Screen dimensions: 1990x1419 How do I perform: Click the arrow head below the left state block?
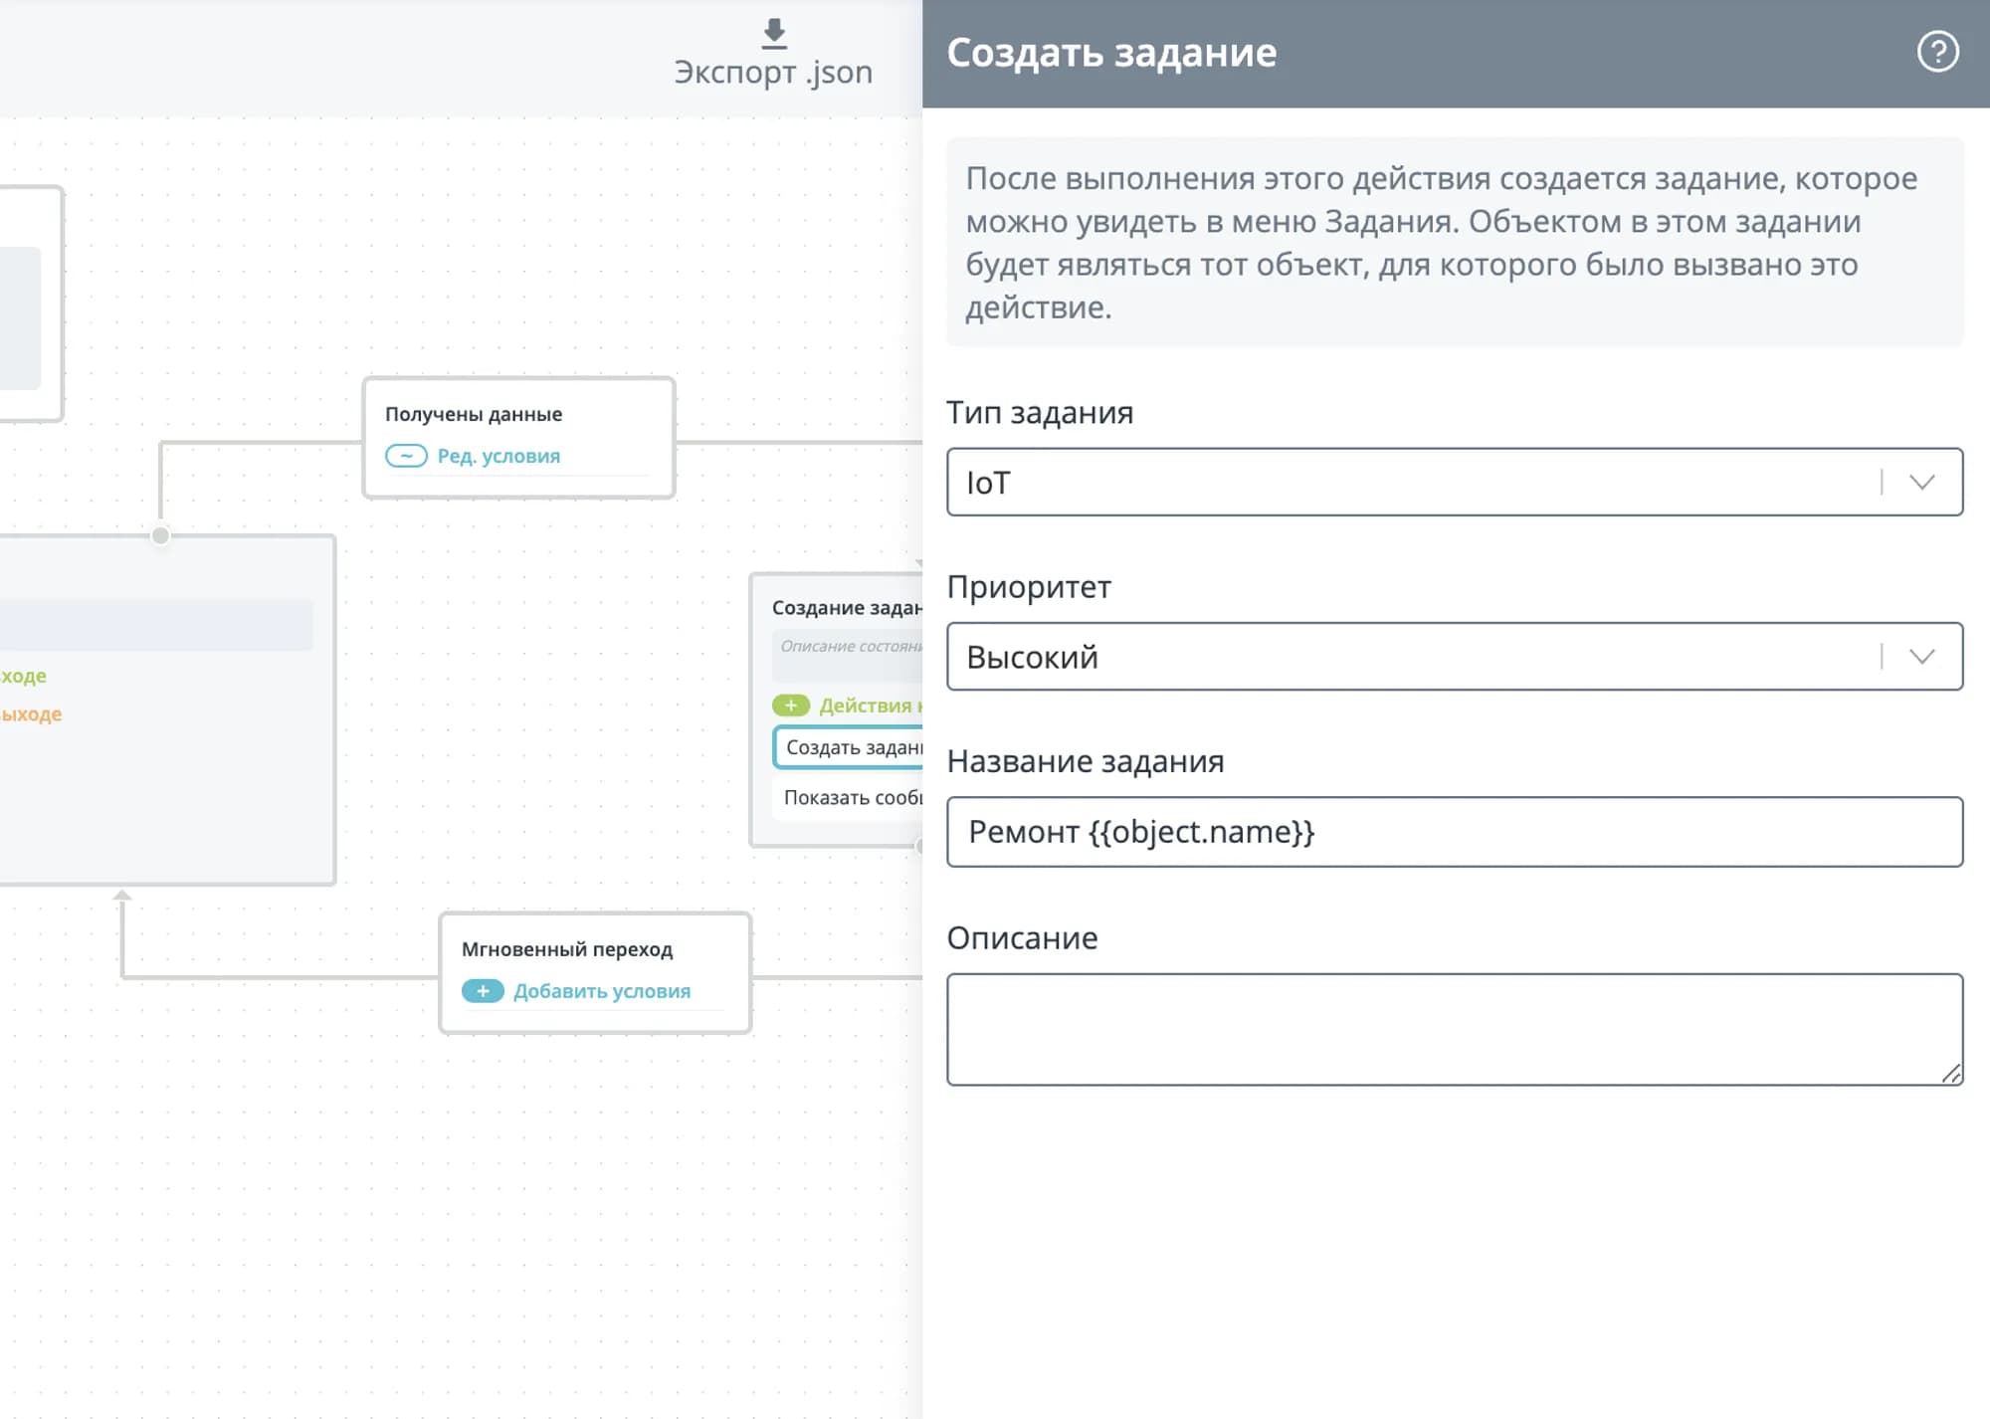pyautogui.click(x=122, y=896)
